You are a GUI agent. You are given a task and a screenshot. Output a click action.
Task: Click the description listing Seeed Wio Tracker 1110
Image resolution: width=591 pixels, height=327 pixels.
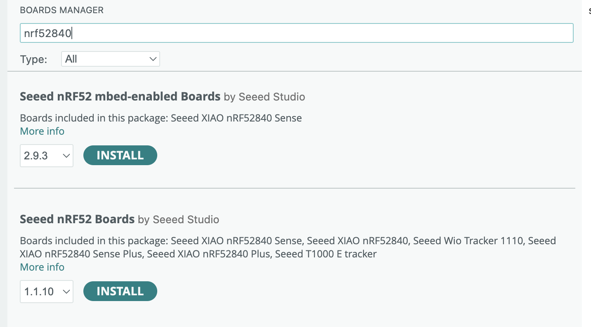click(288, 247)
